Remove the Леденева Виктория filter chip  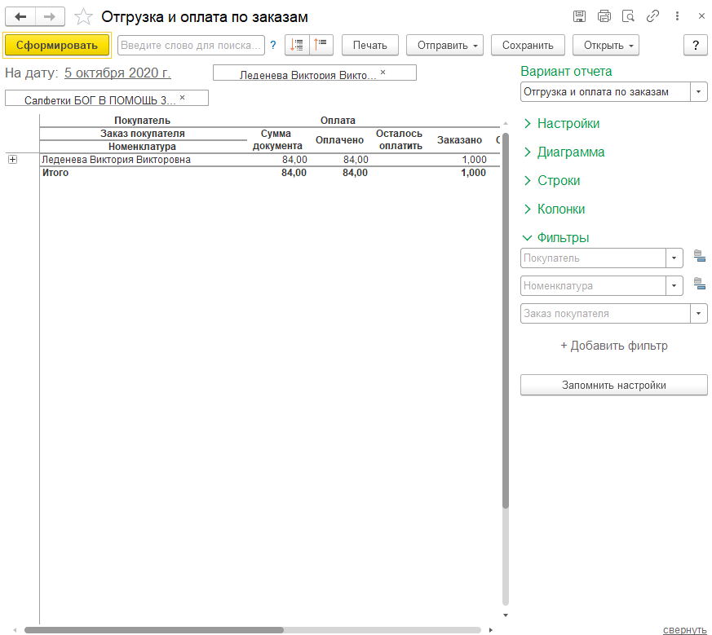(383, 73)
